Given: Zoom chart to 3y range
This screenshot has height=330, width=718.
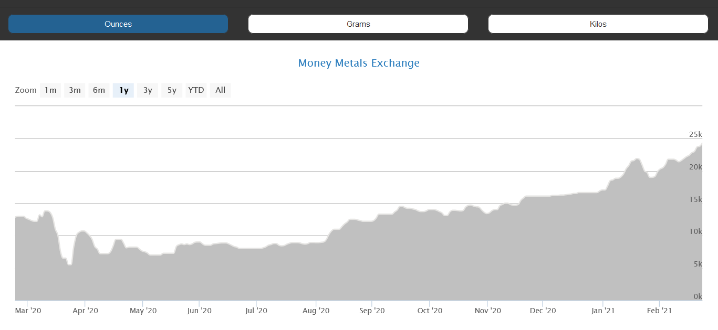Looking at the screenshot, I should point(148,90).
